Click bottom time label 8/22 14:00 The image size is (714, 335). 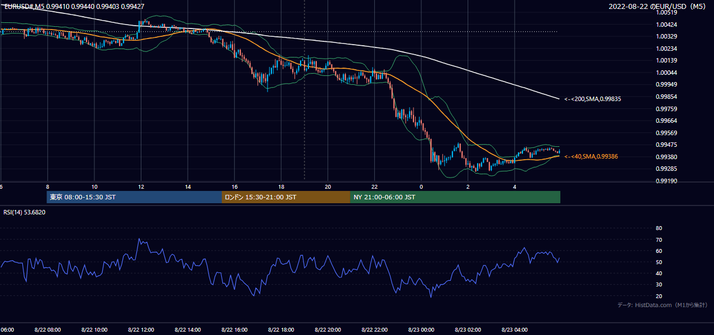click(x=188, y=330)
